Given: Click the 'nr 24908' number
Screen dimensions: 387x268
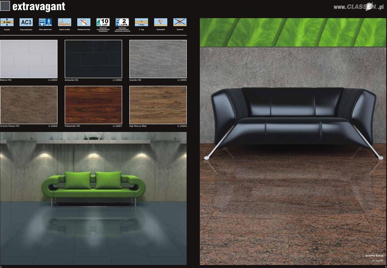Looking at the screenshot, I should tap(182, 126).
